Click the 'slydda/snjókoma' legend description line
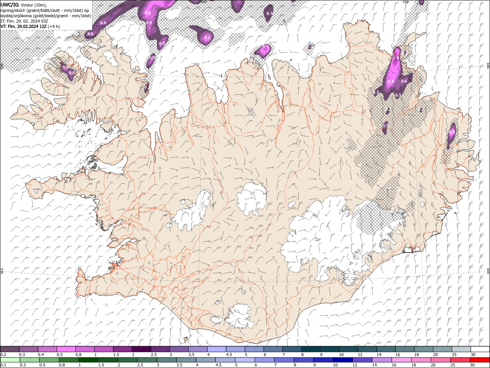490x368 pixels. [x=46, y=16]
